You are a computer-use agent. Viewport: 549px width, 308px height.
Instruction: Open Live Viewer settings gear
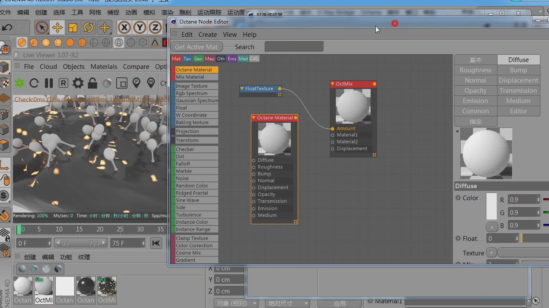pos(78,83)
